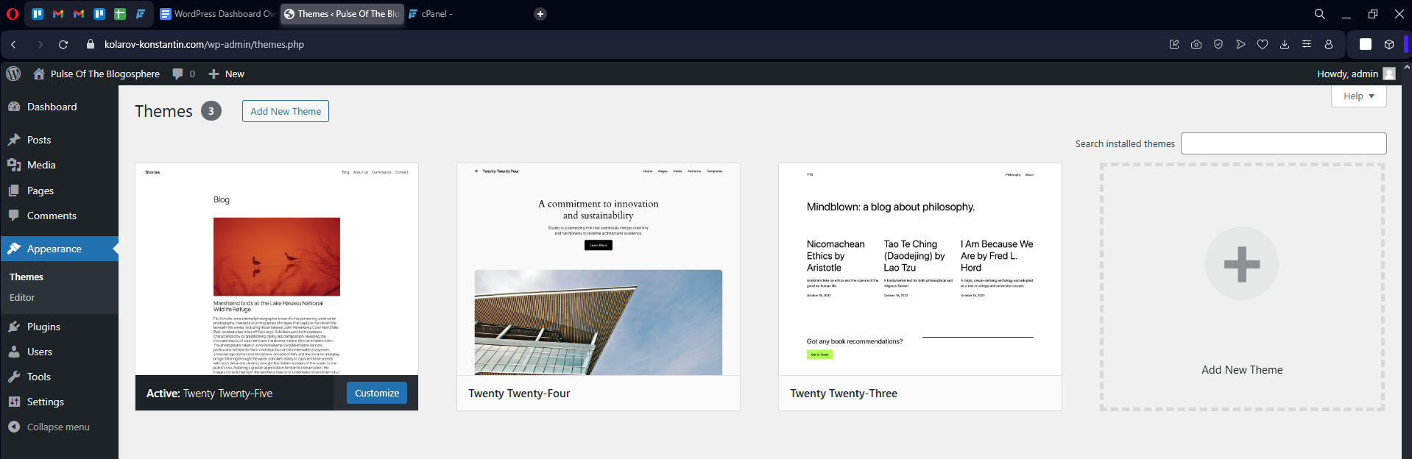This screenshot has height=459, width=1412.
Task: Take a snapshot with the camera icon
Action: [x=1196, y=44]
